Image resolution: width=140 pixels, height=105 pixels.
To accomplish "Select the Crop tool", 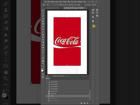I will point(43,21).
